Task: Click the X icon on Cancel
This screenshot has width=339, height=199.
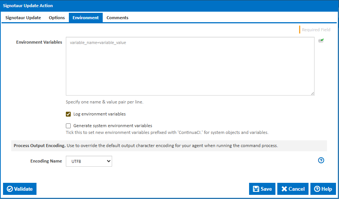Action: [284, 189]
